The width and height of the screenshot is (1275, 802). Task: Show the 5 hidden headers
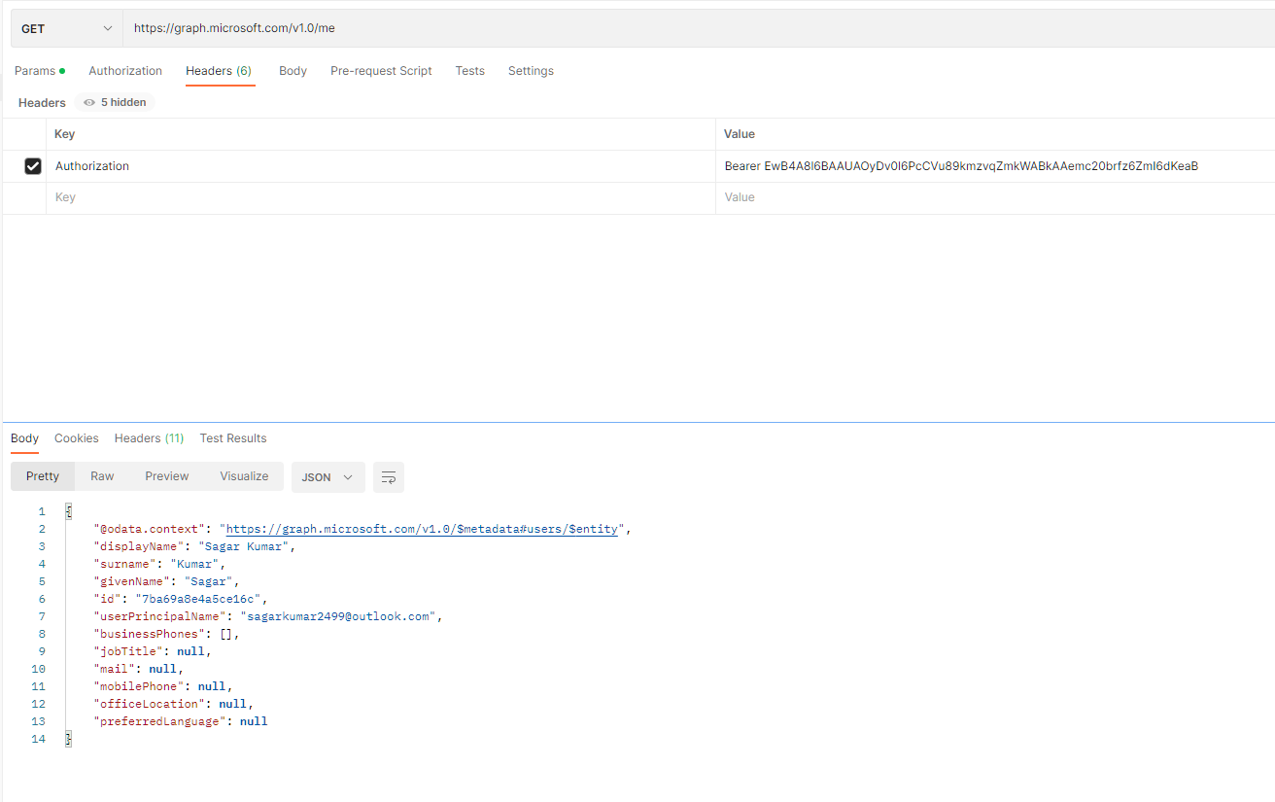tap(114, 102)
